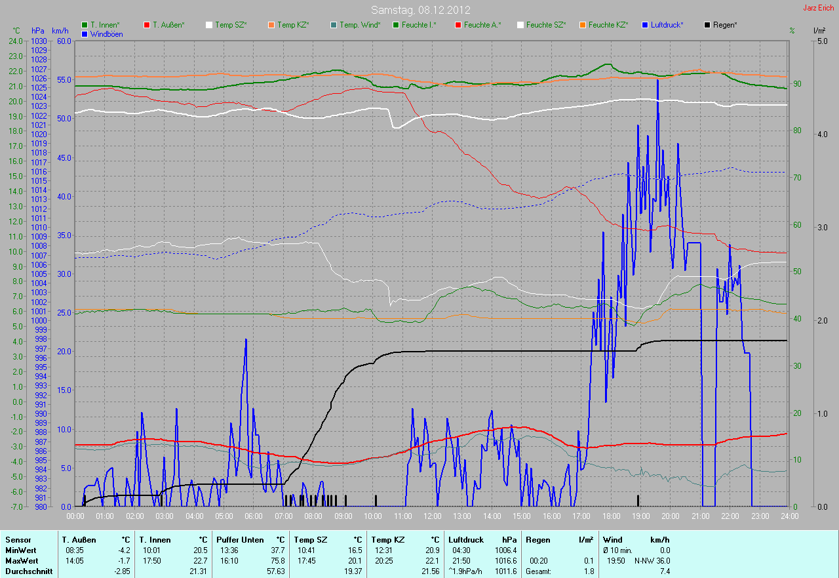Viewport: 839px width, 578px height.
Task: Select the orange Temp KZ legend swatch
Action: pos(271,25)
